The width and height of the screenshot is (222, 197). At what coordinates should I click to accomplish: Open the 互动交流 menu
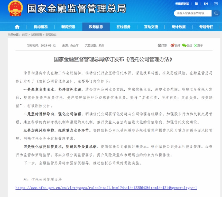(151, 27)
